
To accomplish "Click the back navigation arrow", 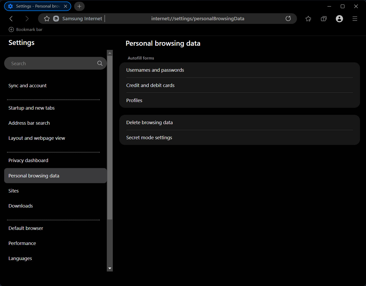I will (11, 19).
